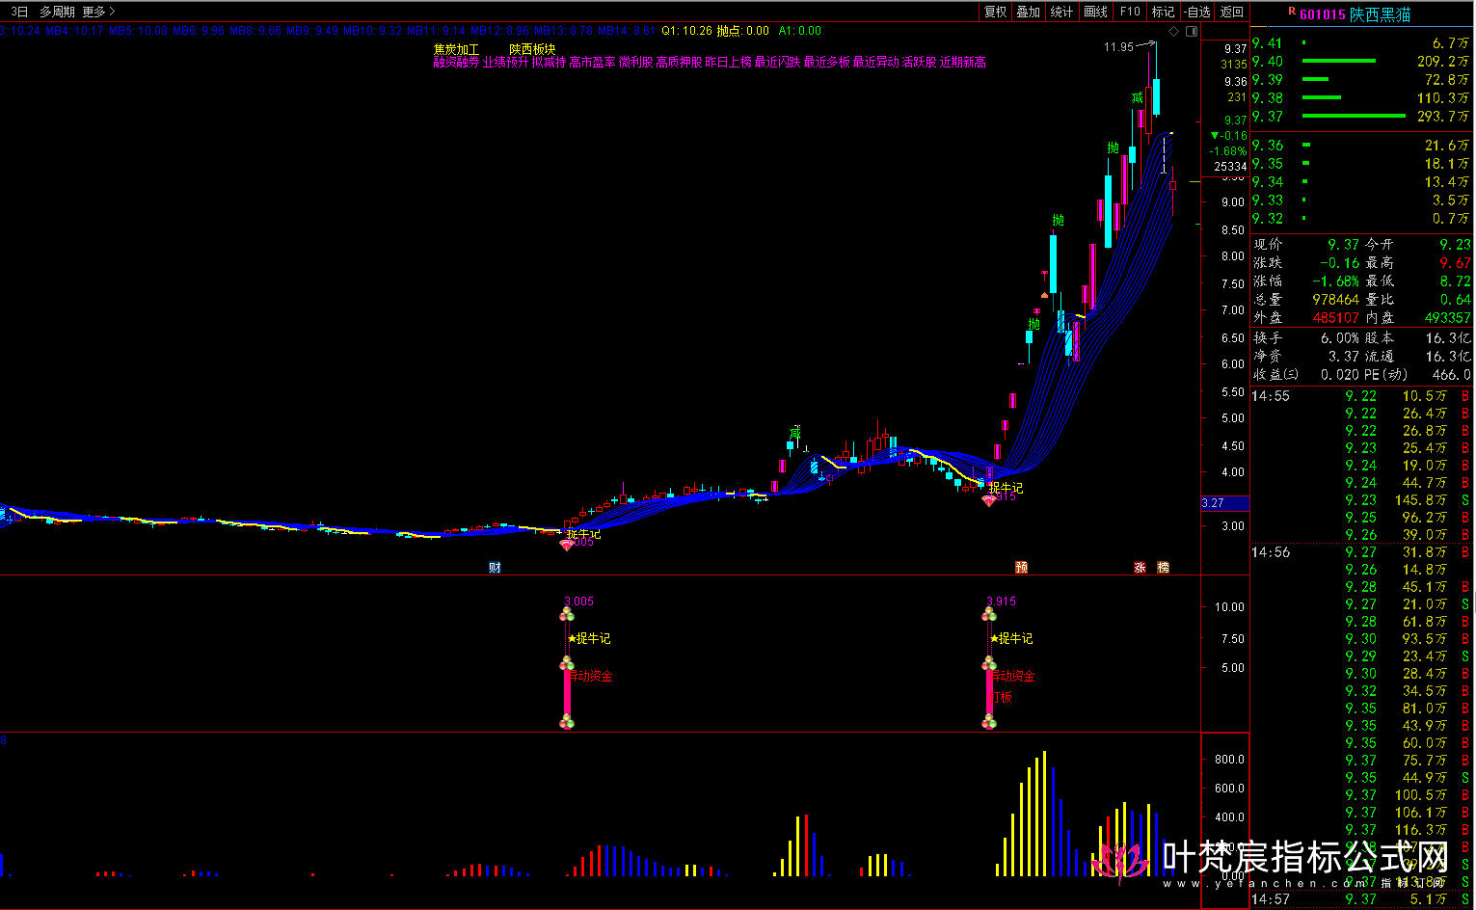Click the 抛 signal near the 8.50 level
Image resolution: width=1476 pixels, height=910 pixels.
click(x=1059, y=221)
